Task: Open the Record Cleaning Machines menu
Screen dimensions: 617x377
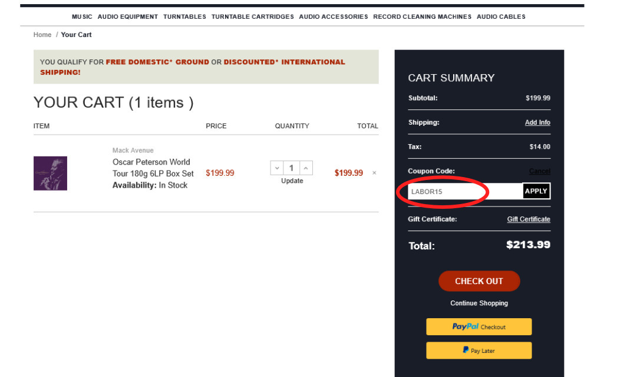Action: [x=422, y=16]
